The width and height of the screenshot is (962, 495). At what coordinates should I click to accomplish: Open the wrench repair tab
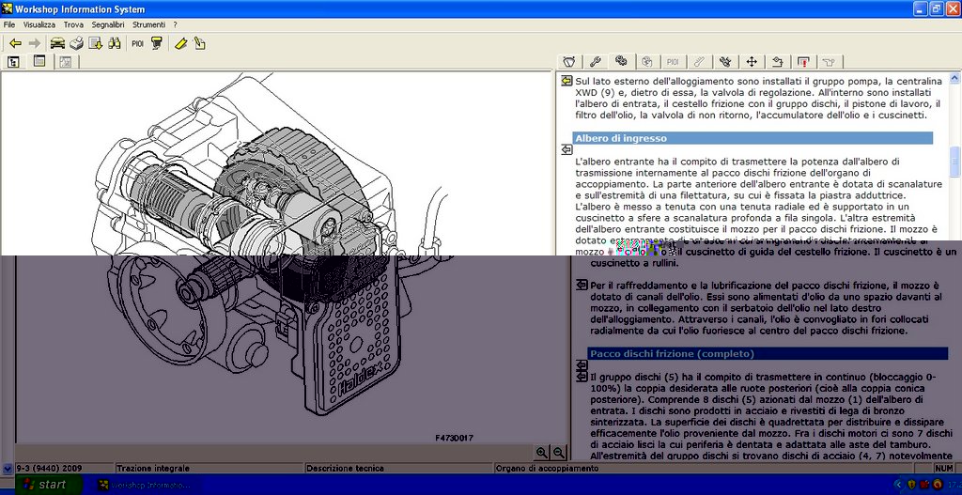tap(595, 61)
